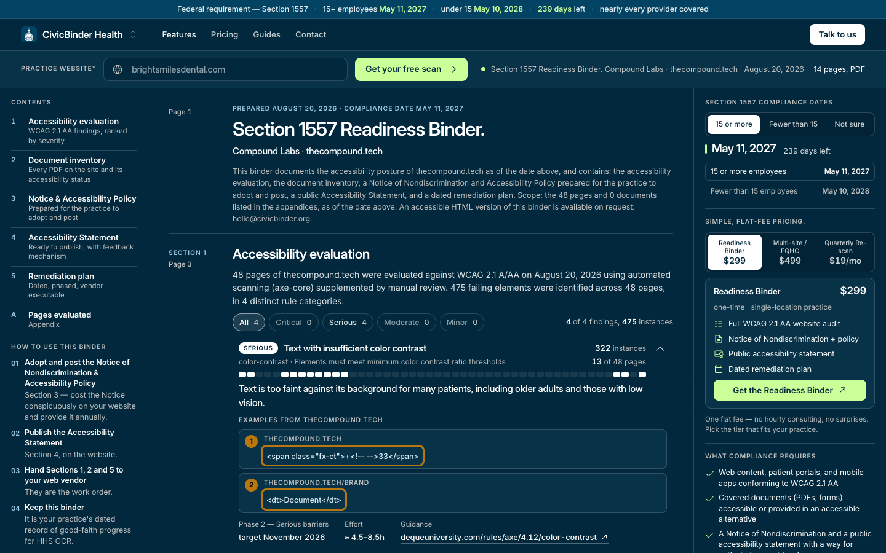Image resolution: width=886 pixels, height=553 pixels.
Task: Click the Fewer than 15 employees date row
Action: click(790, 191)
